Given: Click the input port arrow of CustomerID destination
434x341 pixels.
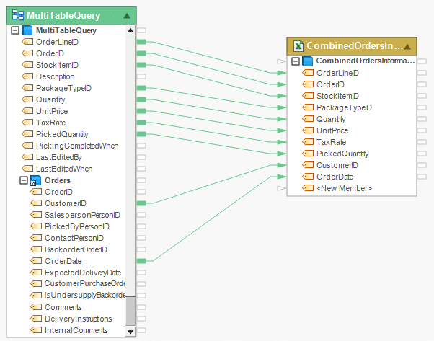Looking at the screenshot, I should [x=282, y=165].
